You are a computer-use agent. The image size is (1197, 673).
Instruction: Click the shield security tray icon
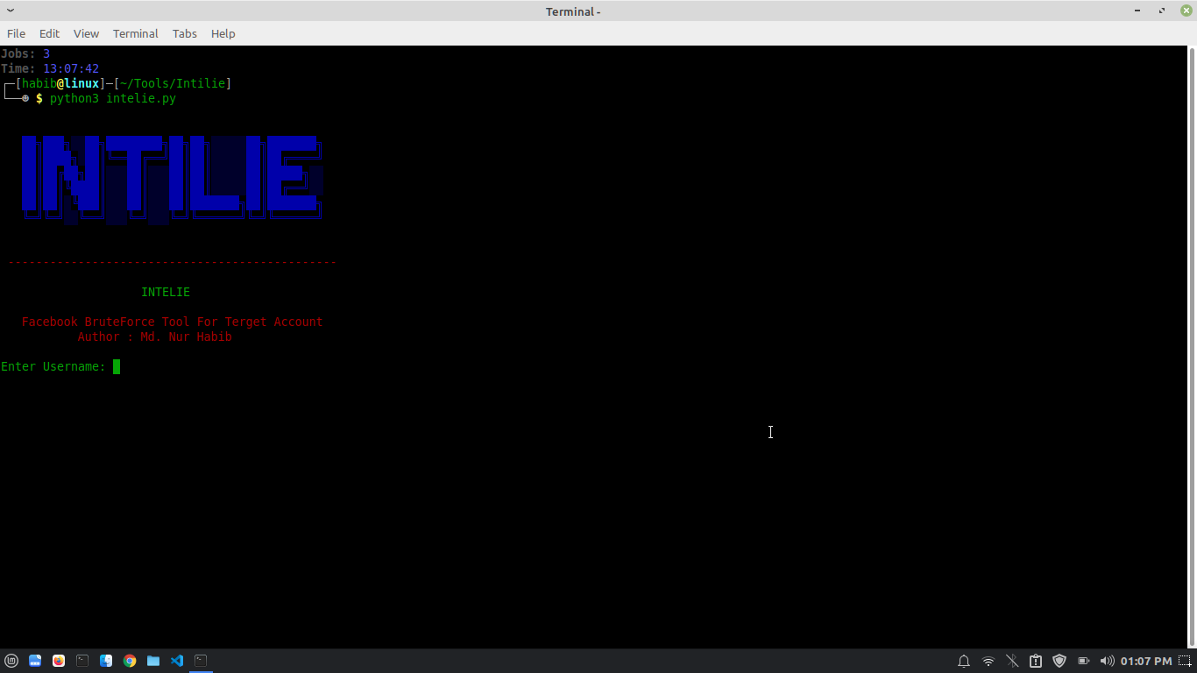1059,661
